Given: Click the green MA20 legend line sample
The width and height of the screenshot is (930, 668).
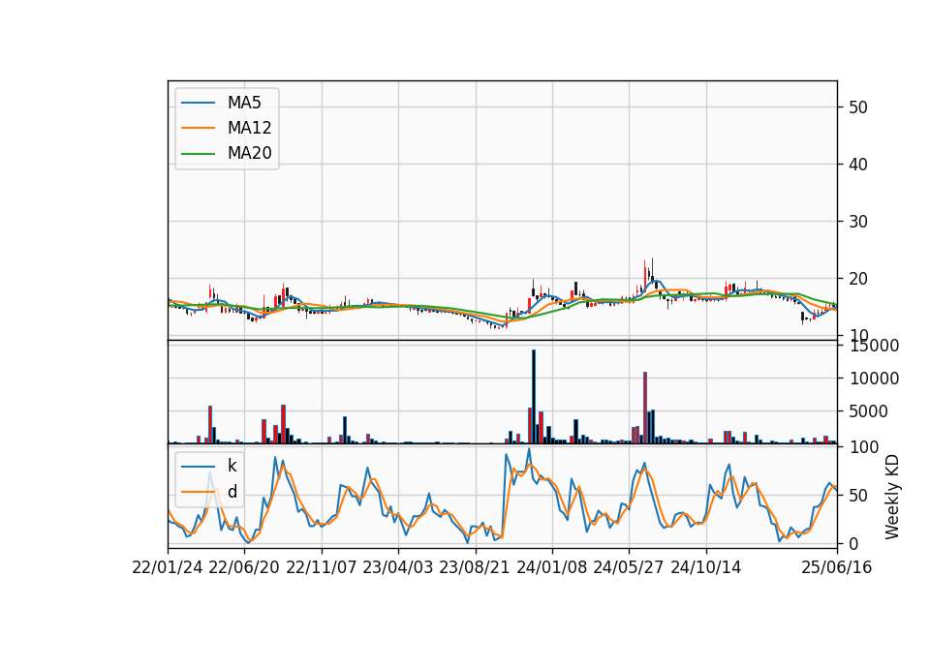Looking at the screenshot, I should point(198,154).
